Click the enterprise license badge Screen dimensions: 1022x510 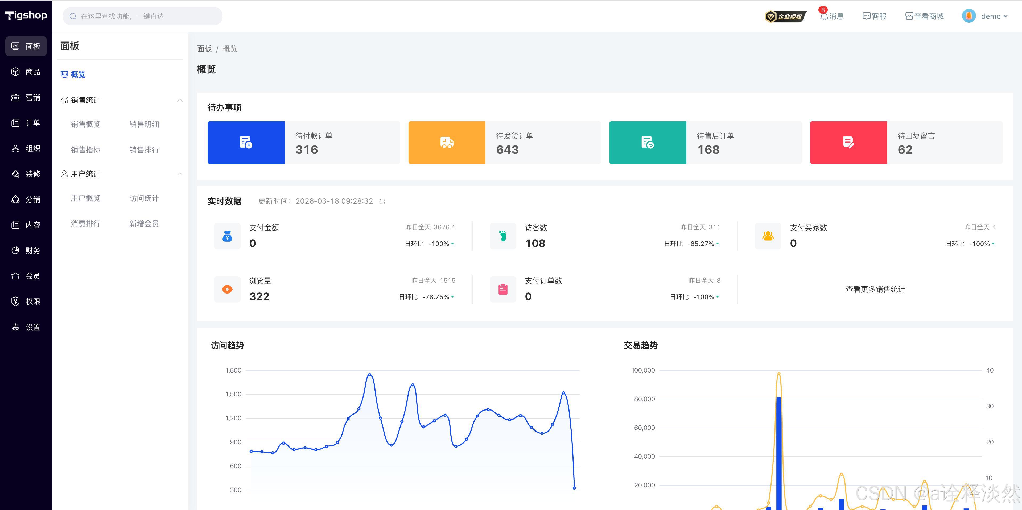pyautogui.click(x=786, y=16)
